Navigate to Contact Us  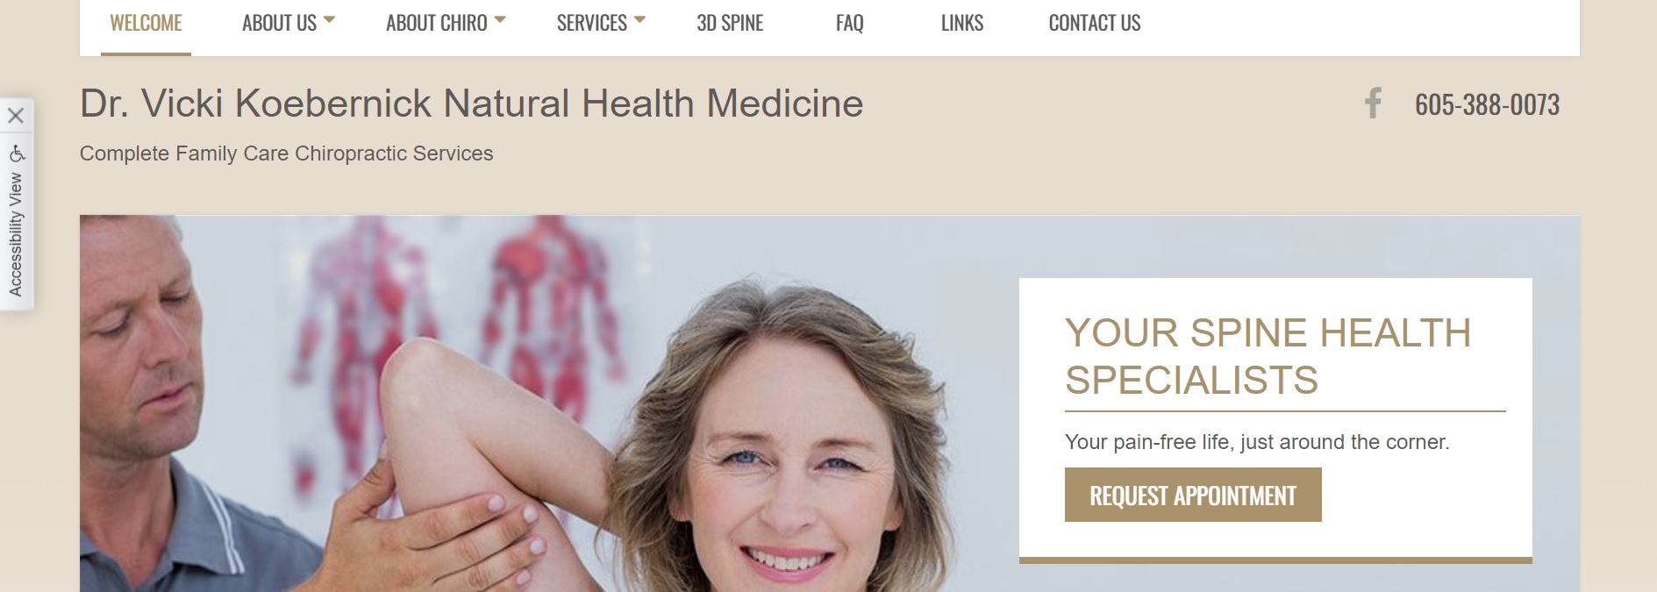pyautogui.click(x=1095, y=23)
